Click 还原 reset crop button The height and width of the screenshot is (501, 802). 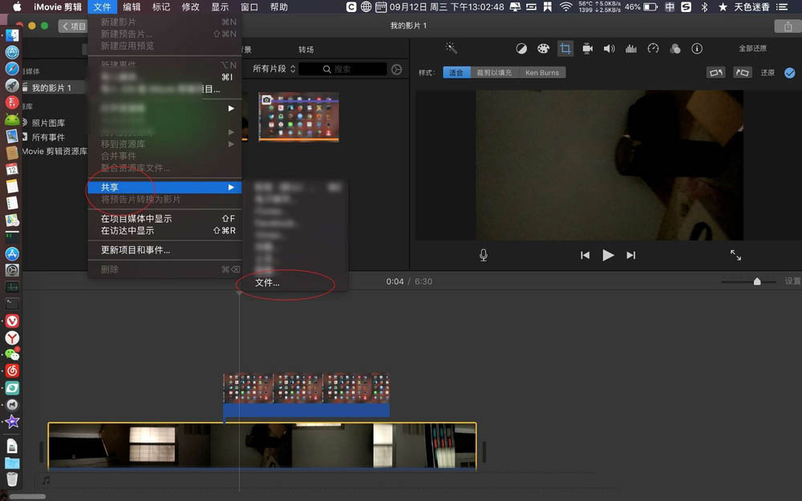(x=768, y=73)
